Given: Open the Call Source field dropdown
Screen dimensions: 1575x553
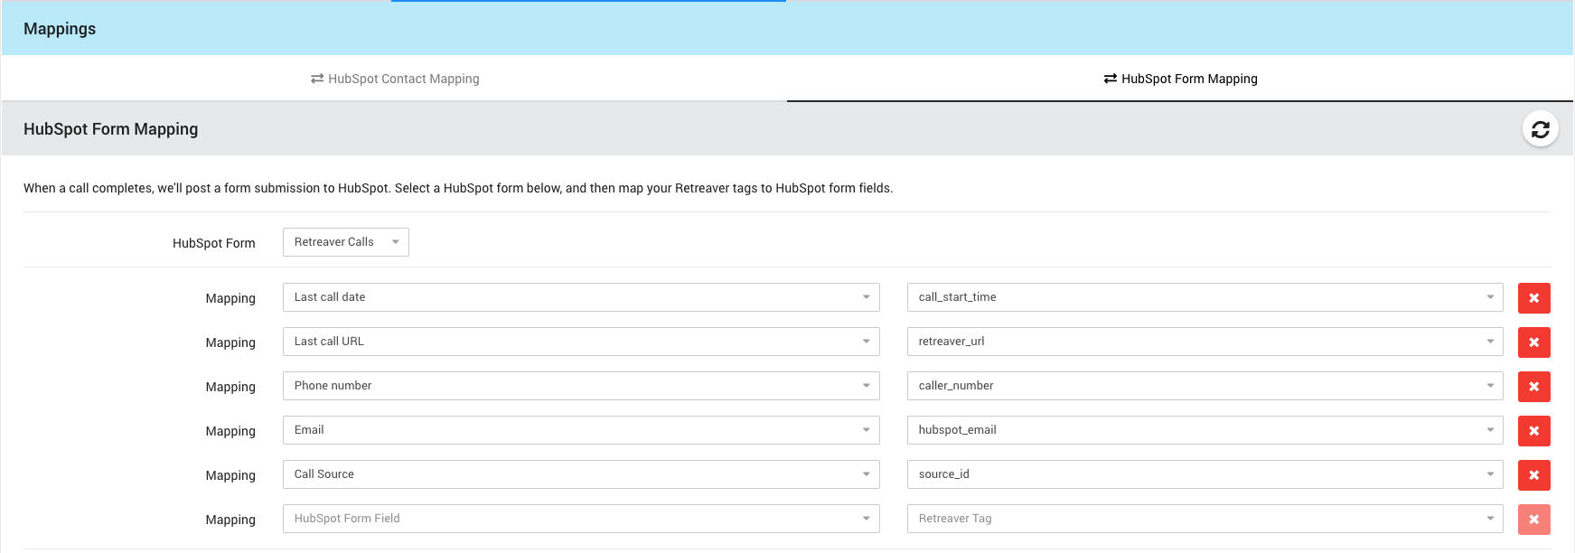Looking at the screenshot, I should pos(580,474).
